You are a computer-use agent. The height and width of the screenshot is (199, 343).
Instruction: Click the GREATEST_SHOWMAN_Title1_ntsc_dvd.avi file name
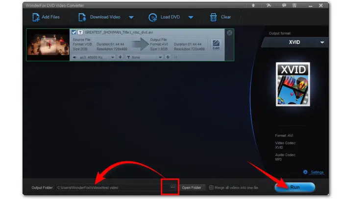[x=119, y=32]
